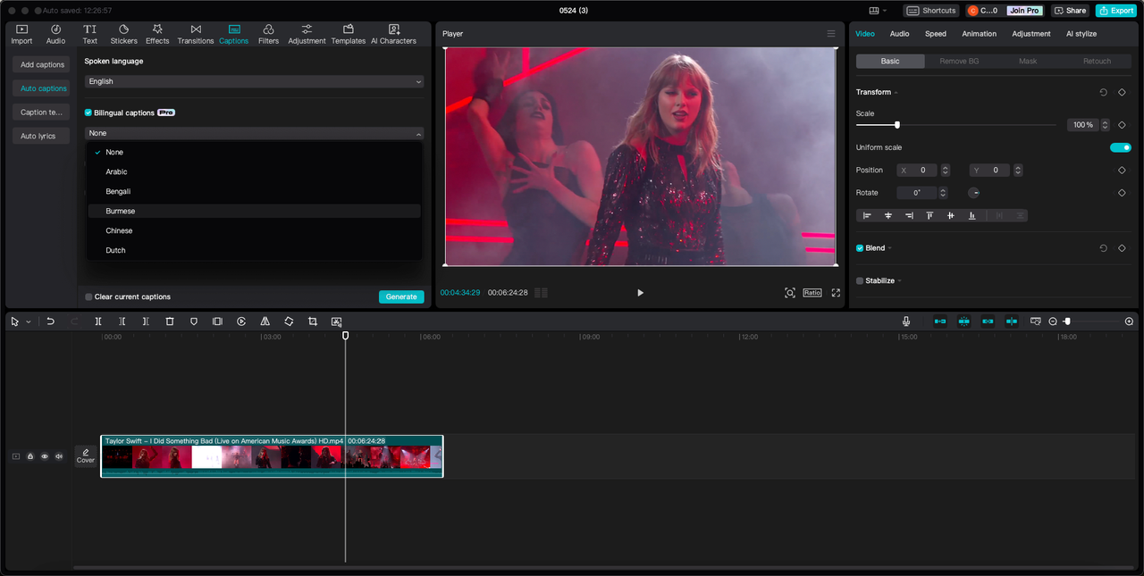Start voiceover recording with microphone icon
This screenshot has width=1144, height=576.
tap(906, 321)
